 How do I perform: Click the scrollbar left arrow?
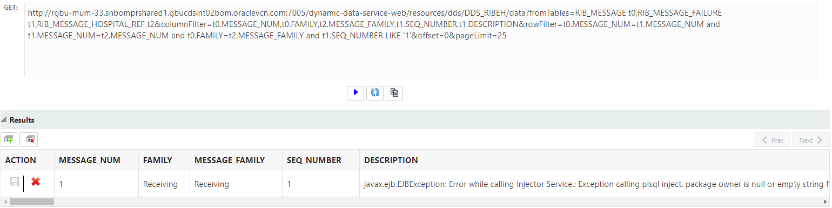[5, 202]
